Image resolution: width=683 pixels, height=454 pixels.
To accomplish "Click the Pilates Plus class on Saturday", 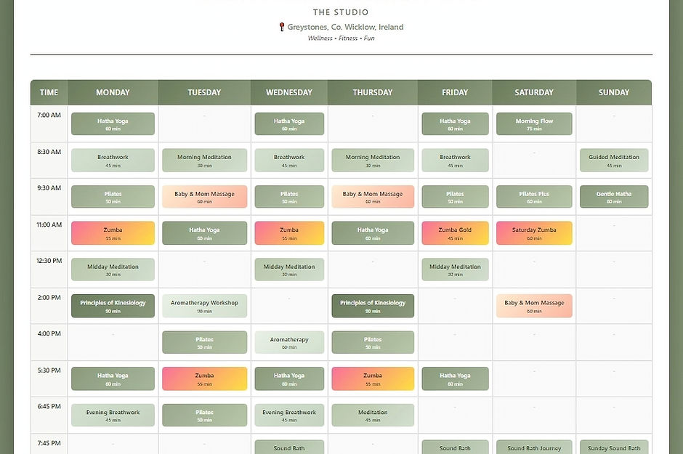I will 533,196.
